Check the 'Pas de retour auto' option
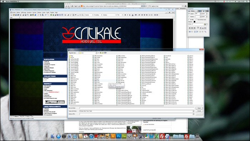This screenshot has height=141, width=250. pyautogui.click(x=196, y=20)
